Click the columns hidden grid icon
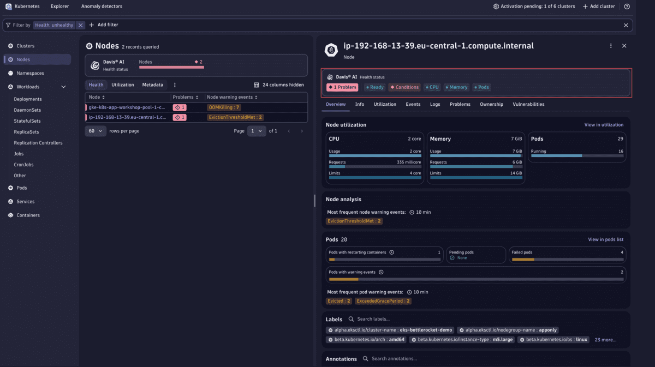Image resolution: width=655 pixels, height=367 pixels. [x=257, y=85]
